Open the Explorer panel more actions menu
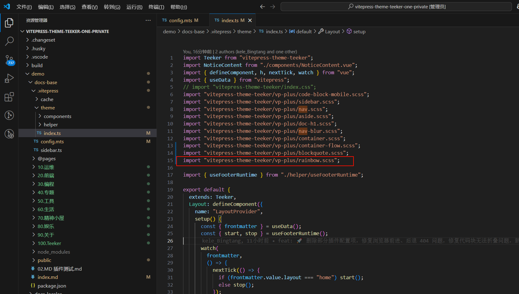Viewport: 519px width, 294px height. coord(148,20)
